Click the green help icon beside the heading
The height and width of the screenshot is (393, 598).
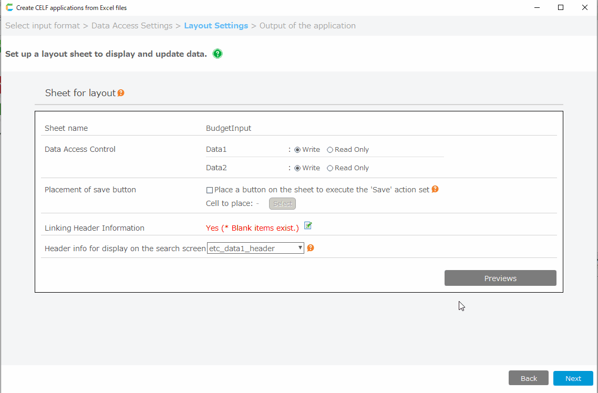click(x=218, y=54)
